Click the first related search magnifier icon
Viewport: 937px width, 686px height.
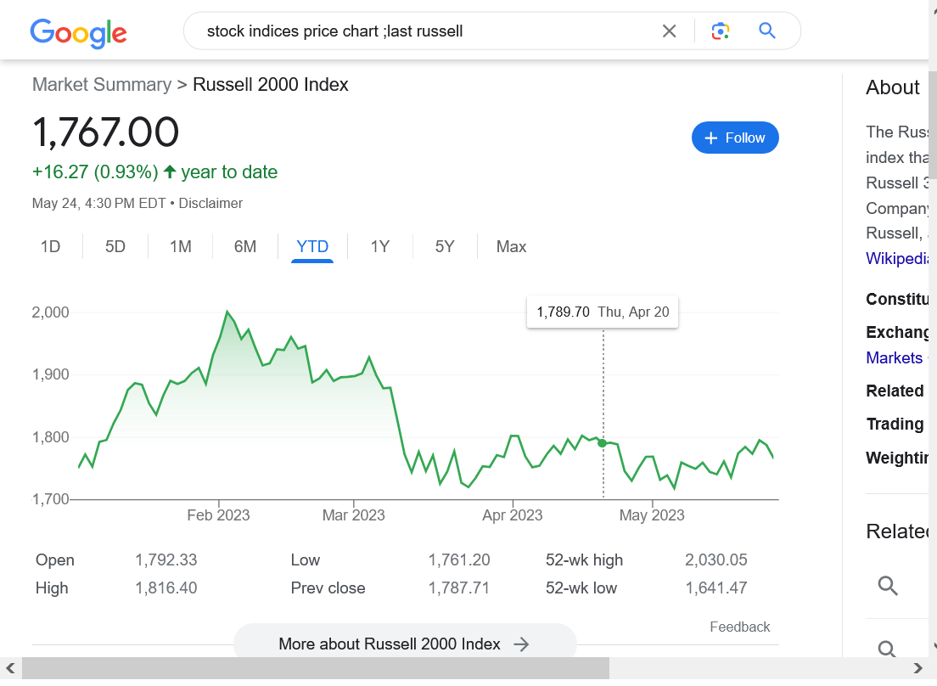tap(888, 586)
